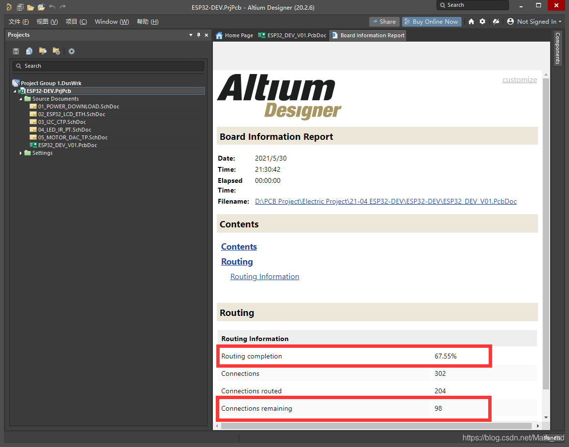
Task: Click the Projects panel compile documents icon
Action: click(30, 51)
